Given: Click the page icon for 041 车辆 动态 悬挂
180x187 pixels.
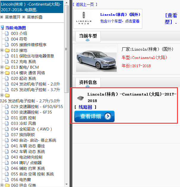Looking at the screenshot, I should [7, 146].
